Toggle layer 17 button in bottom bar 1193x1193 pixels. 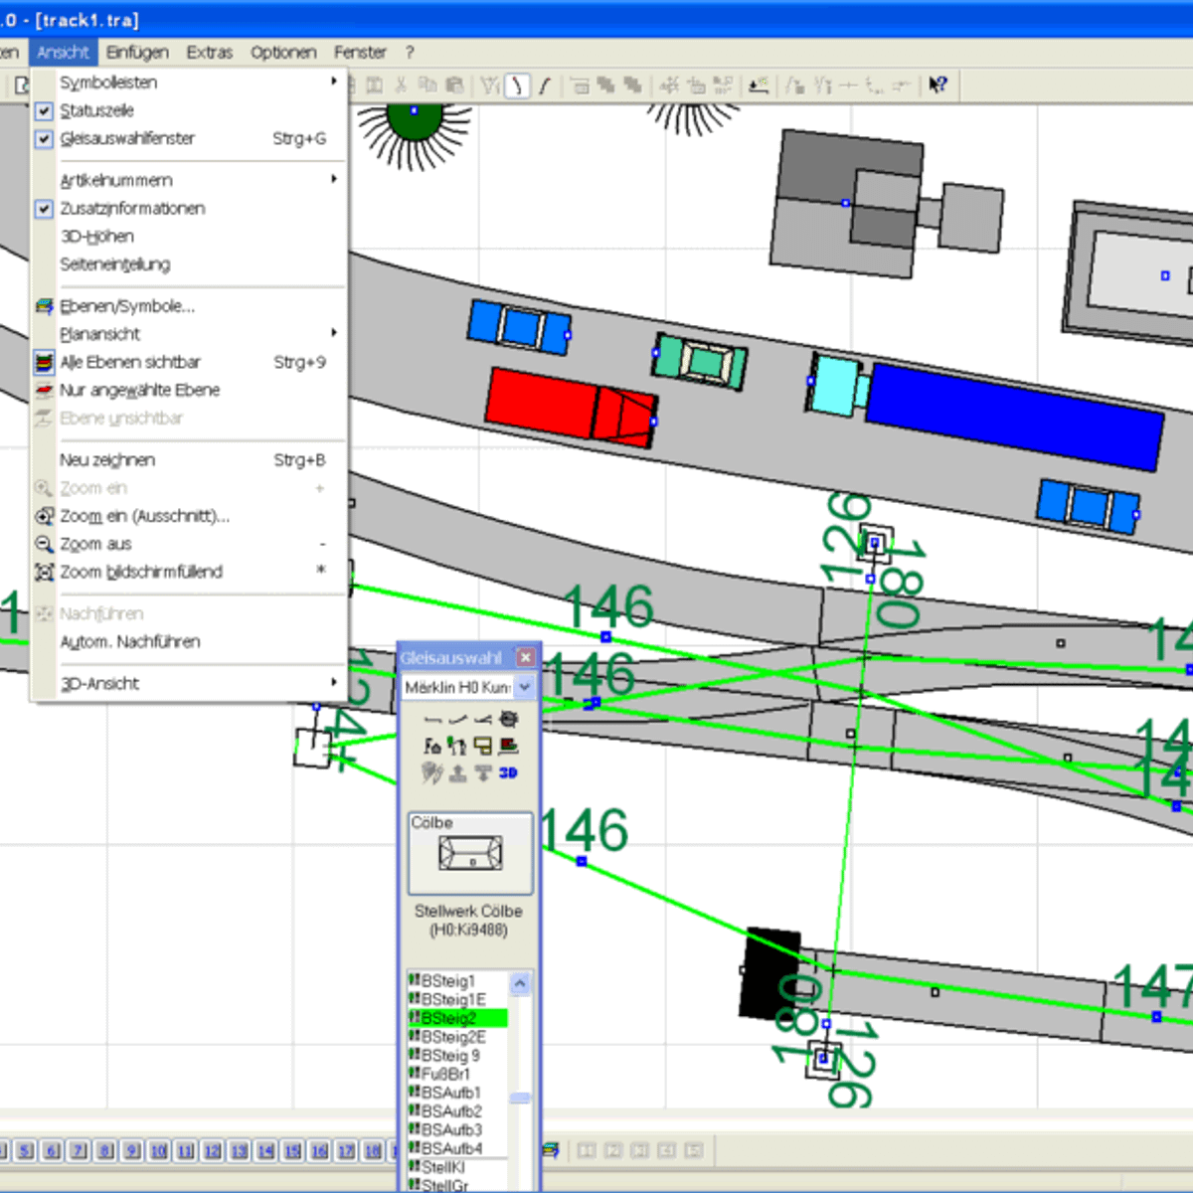346,1151
